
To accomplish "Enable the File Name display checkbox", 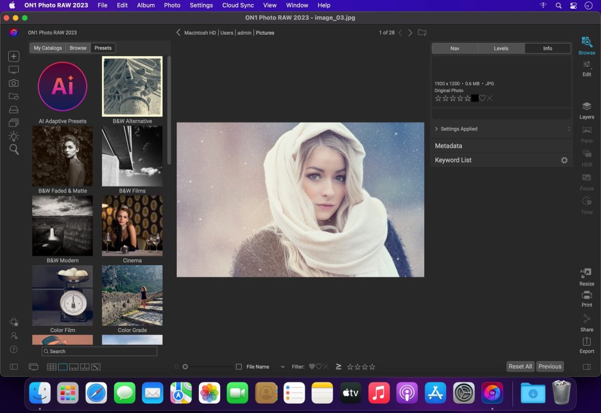I will coord(239,366).
